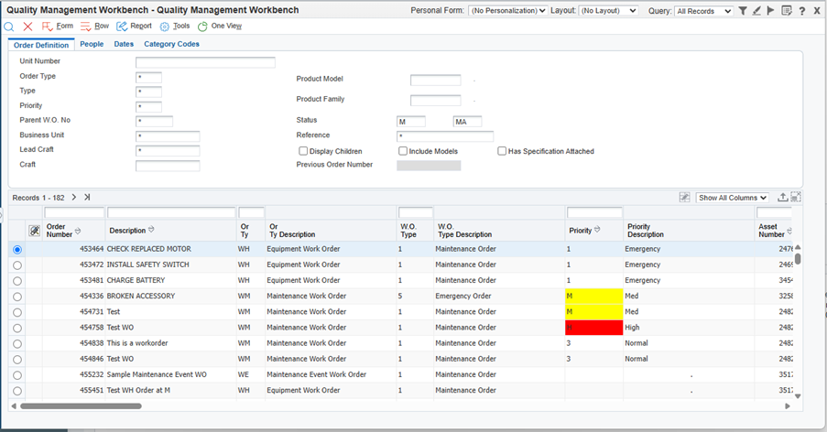Click the red X Close icon
This screenshot has height=432, width=827.
[x=27, y=27]
